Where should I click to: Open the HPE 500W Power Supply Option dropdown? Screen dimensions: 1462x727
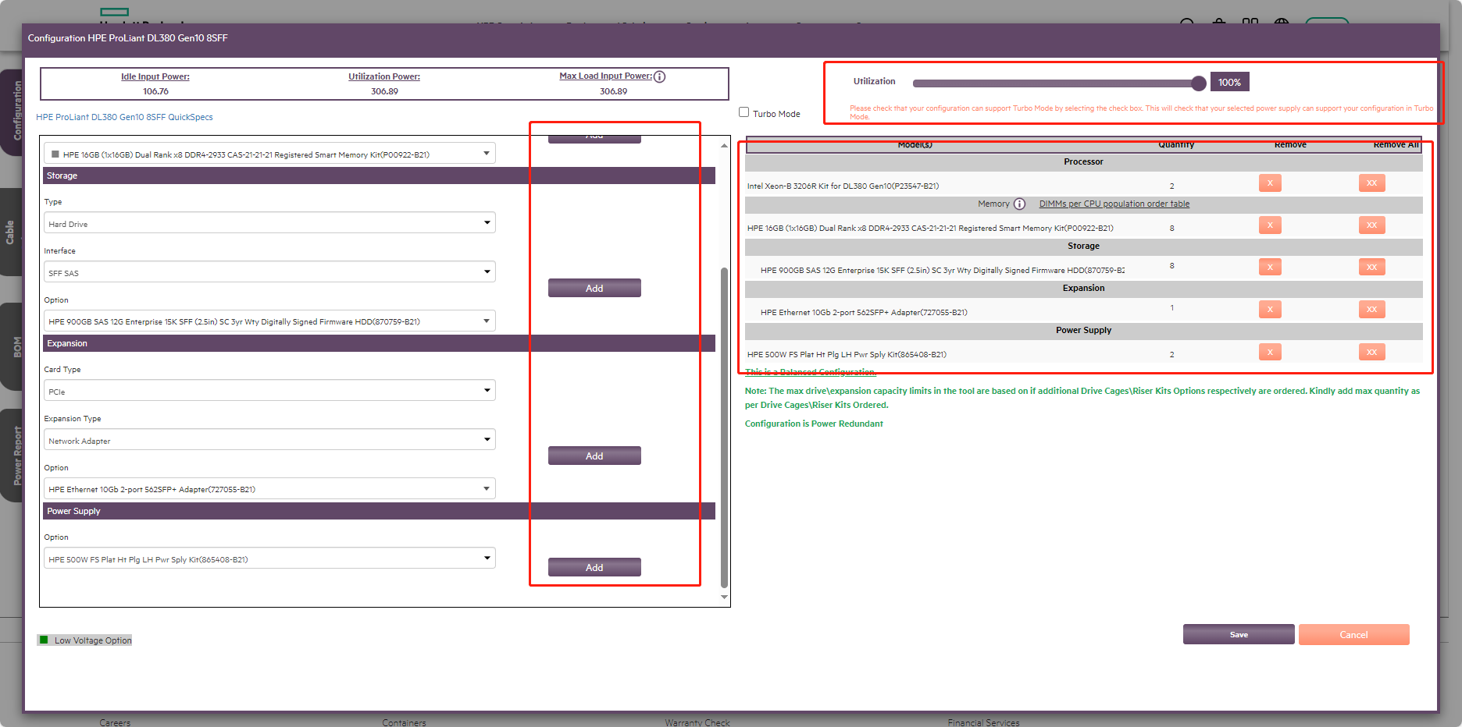[x=269, y=559]
